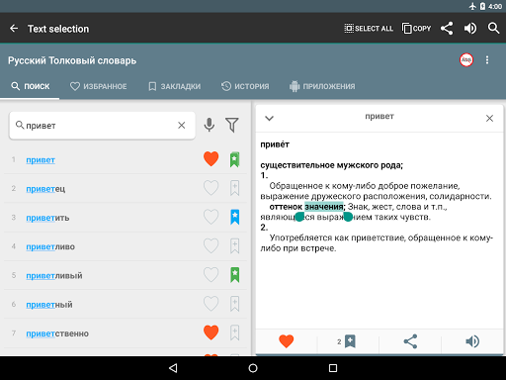This screenshot has width=506, height=380.
Task: Open the word приветливо in results
Action: coord(50,246)
